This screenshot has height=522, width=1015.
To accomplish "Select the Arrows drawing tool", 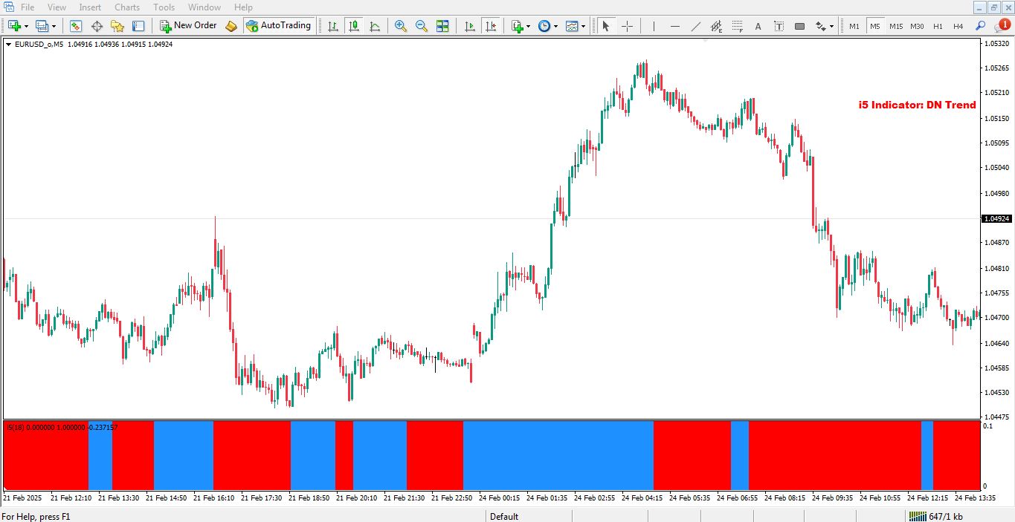I will pos(820,26).
